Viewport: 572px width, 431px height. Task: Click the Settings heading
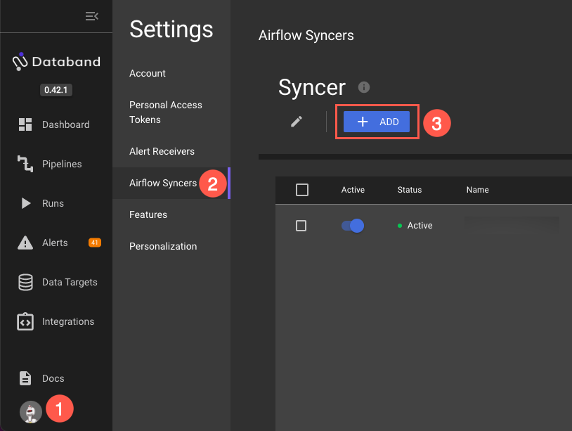[171, 30]
